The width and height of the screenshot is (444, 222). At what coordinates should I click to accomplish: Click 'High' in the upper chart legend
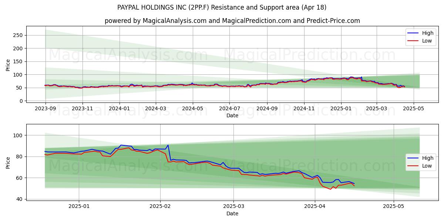[x=428, y=33]
